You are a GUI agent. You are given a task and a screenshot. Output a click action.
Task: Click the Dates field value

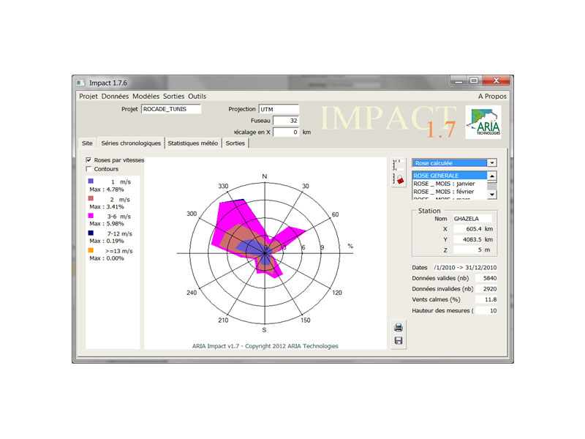click(x=465, y=267)
